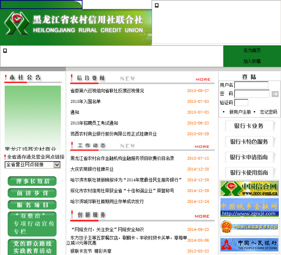Click the broken plugin icon below the banner
The image size is (281, 255).
pyautogui.click(x=5, y=51)
